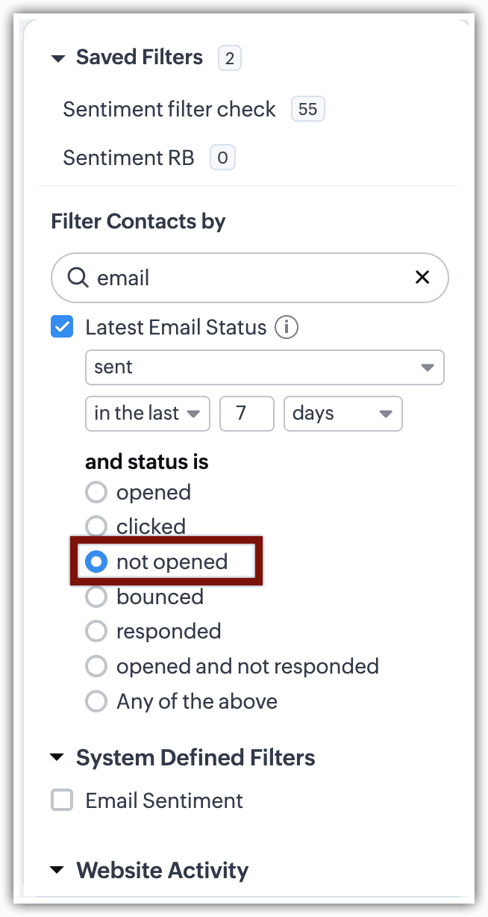The height and width of the screenshot is (917, 488).
Task: Click the number of days field
Action: coord(246,414)
